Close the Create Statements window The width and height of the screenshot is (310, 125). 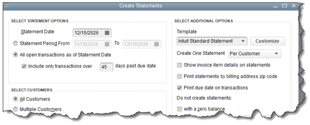tap(294, 6)
